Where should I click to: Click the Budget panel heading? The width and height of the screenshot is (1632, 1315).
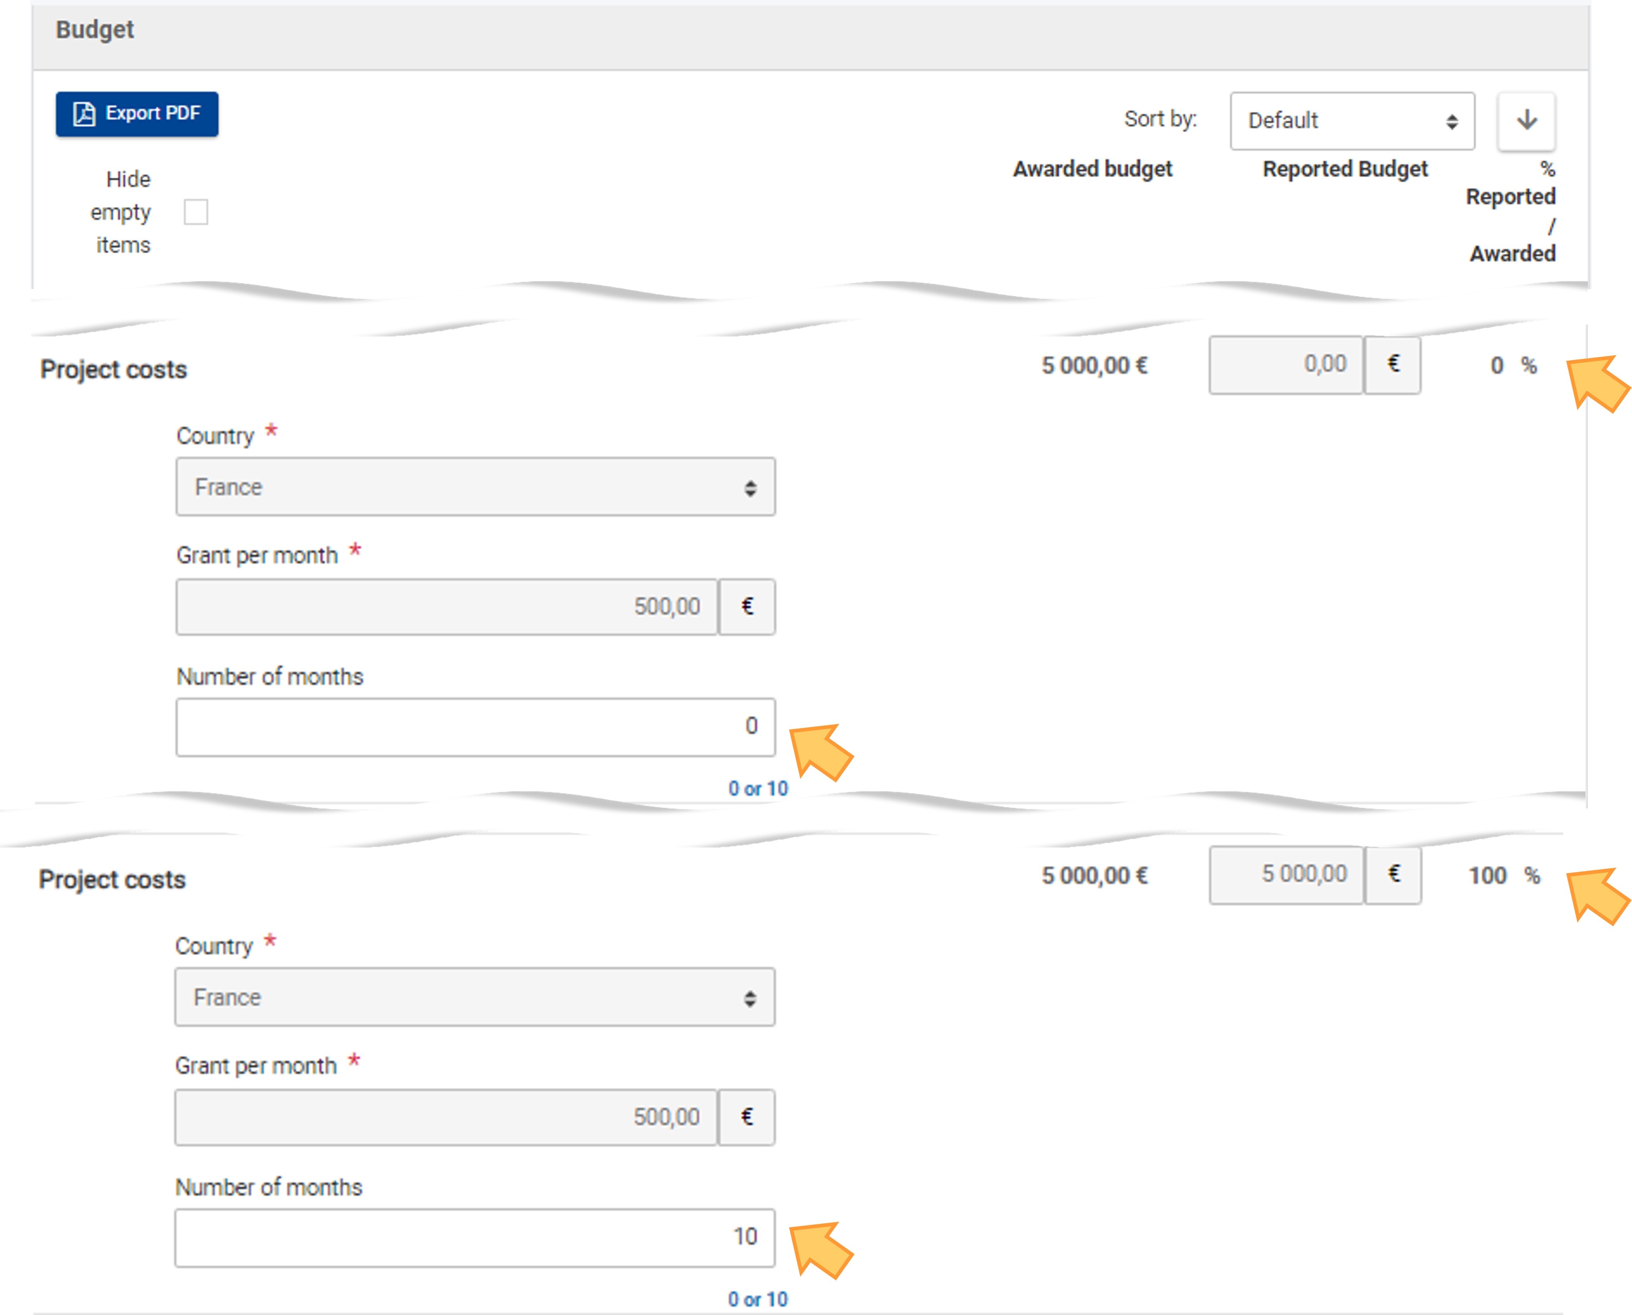point(95,30)
